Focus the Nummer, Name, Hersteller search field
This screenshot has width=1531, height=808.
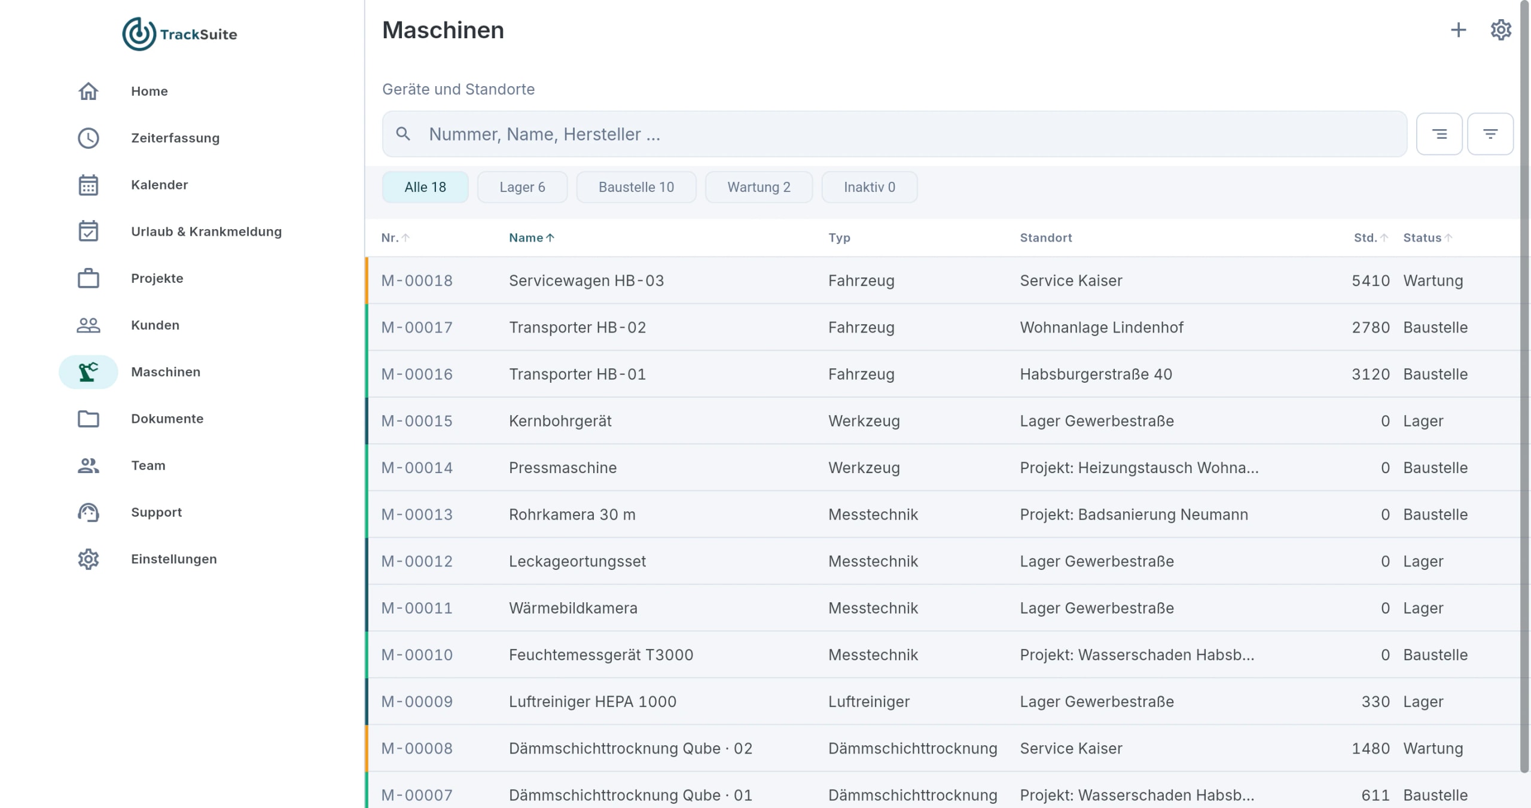point(895,134)
